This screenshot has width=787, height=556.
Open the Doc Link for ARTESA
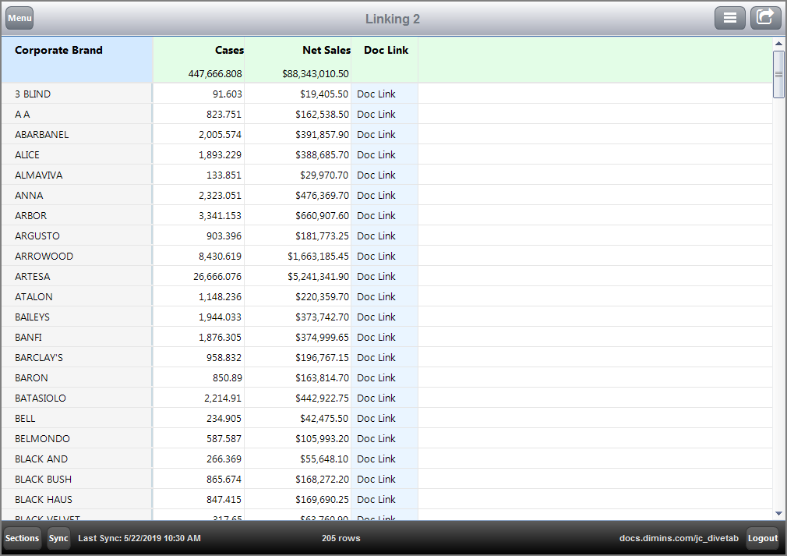click(x=377, y=276)
